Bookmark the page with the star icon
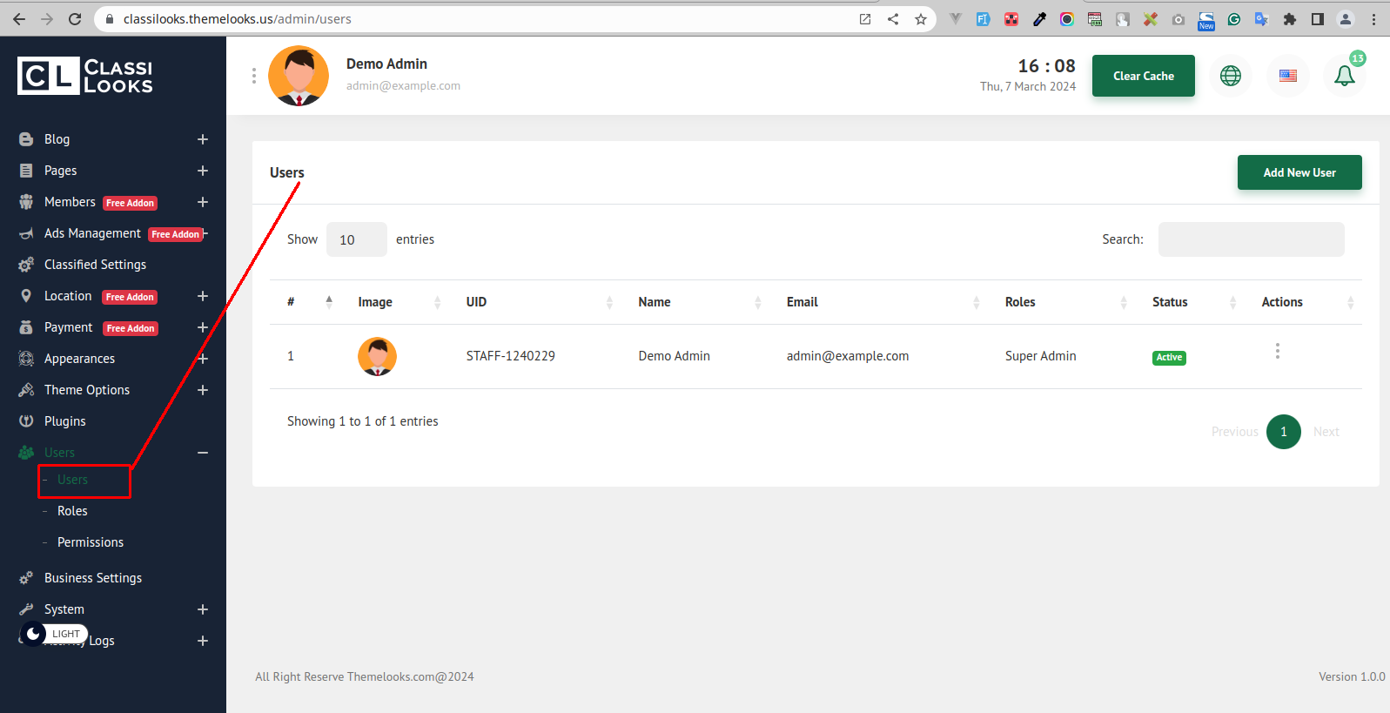This screenshot has width=1390, height=713. [x=920, y=19]
